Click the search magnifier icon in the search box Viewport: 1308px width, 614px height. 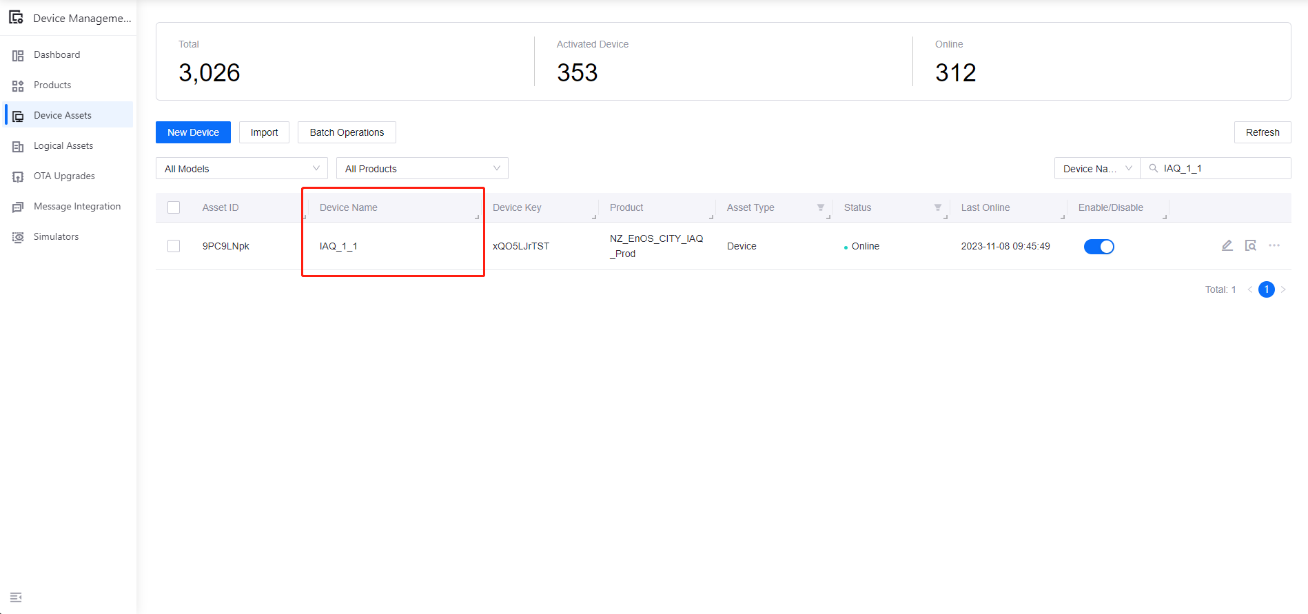(x=1153, y=168)
